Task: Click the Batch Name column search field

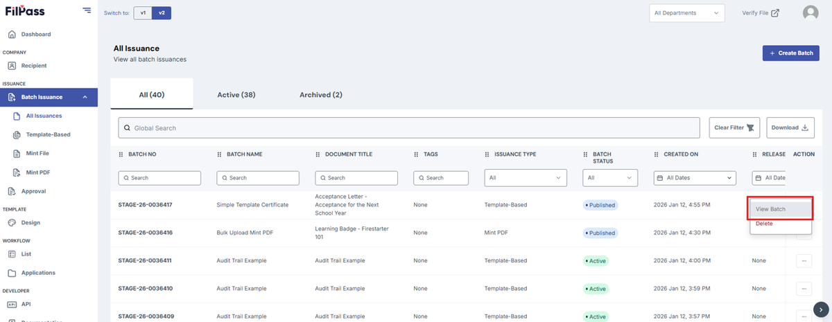Action: point(258,178)
